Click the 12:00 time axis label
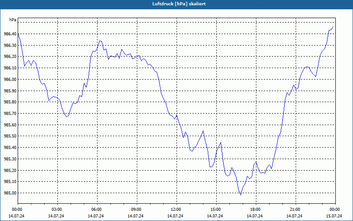 pos(175,210)
